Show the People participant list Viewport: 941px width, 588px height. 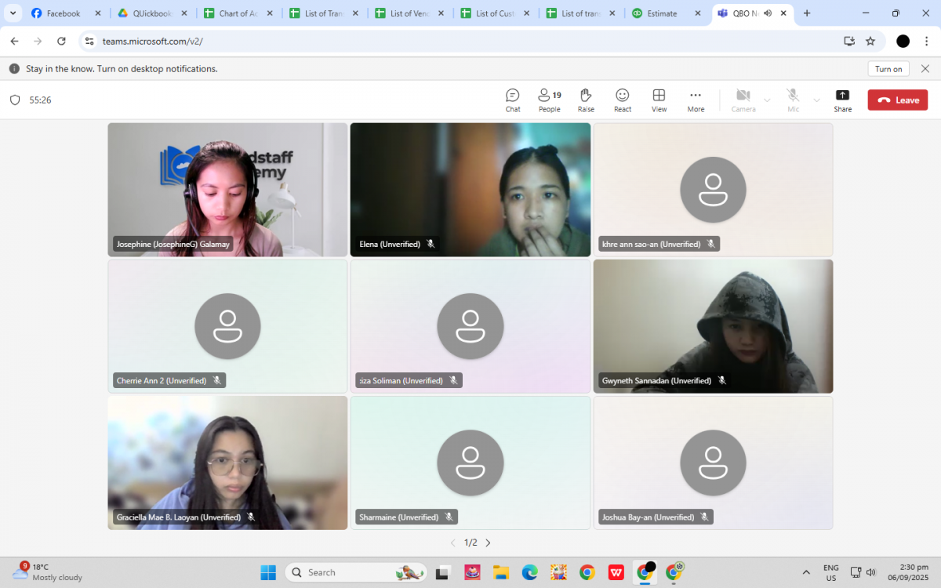[549, 100]
